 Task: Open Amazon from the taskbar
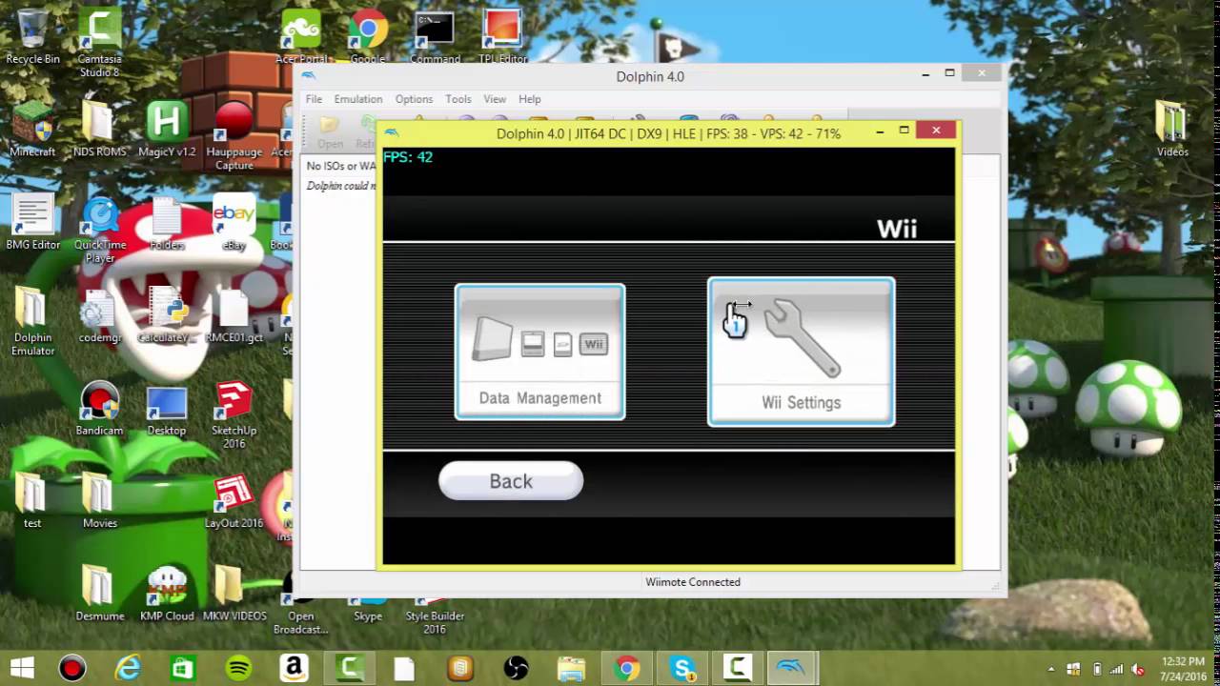pos(294,668)
